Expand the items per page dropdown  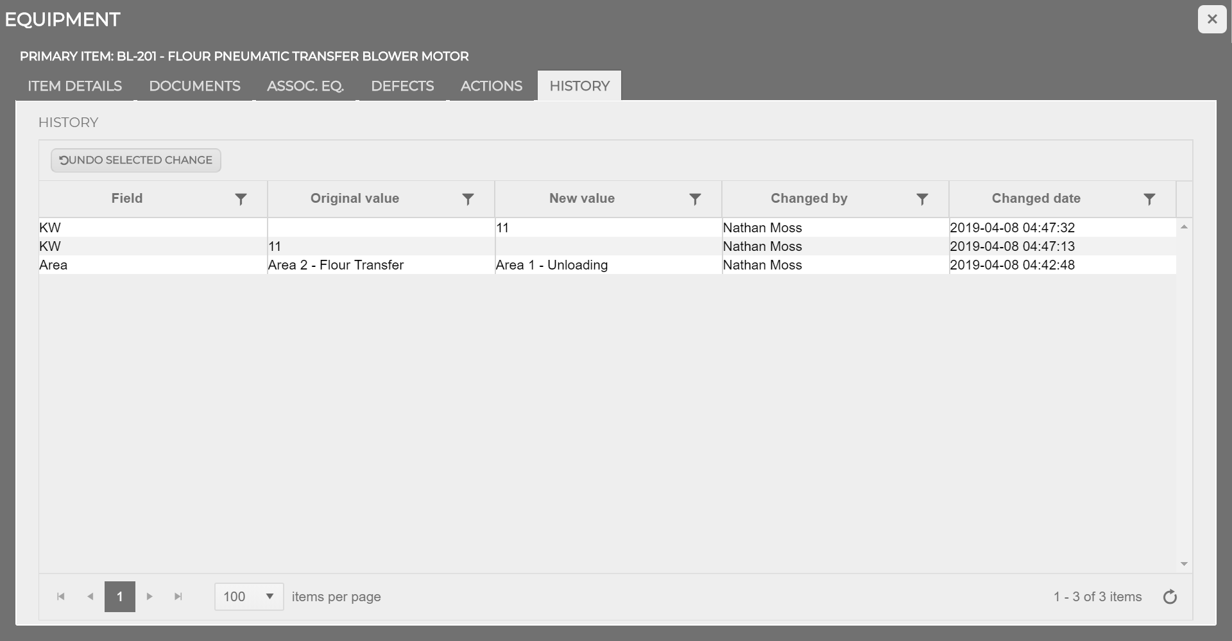[269, 597]
